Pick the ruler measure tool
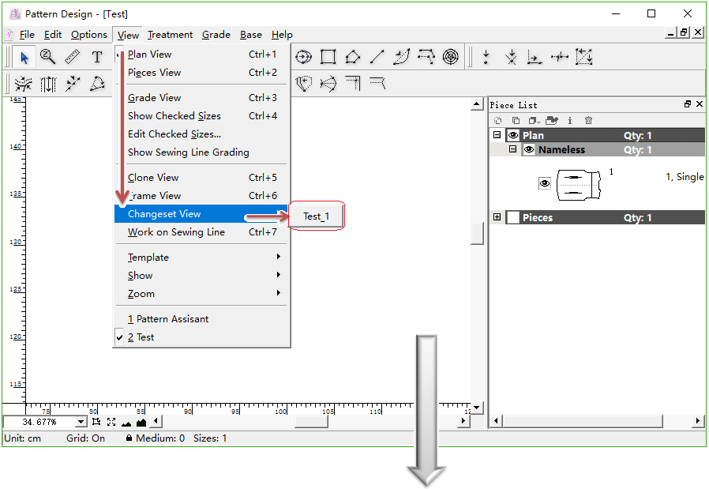 (x=73, y=57)
